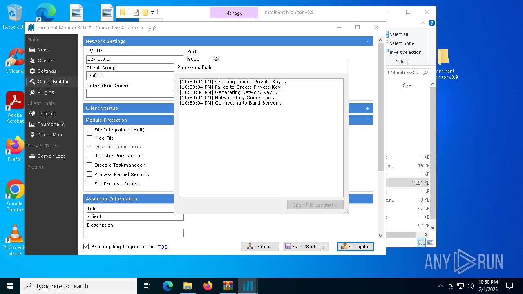Open the TOS link

coord(163,247)
